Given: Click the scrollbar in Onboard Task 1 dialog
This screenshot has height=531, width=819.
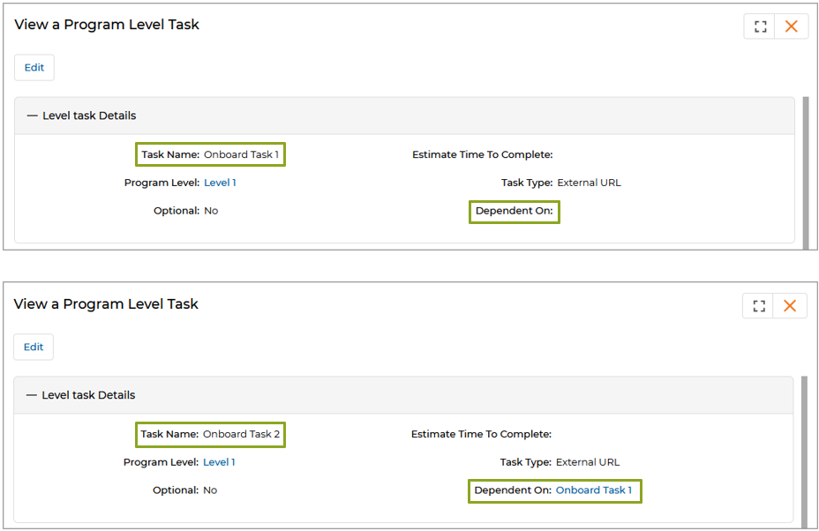Looking at the screenshot, I should 806,172.
